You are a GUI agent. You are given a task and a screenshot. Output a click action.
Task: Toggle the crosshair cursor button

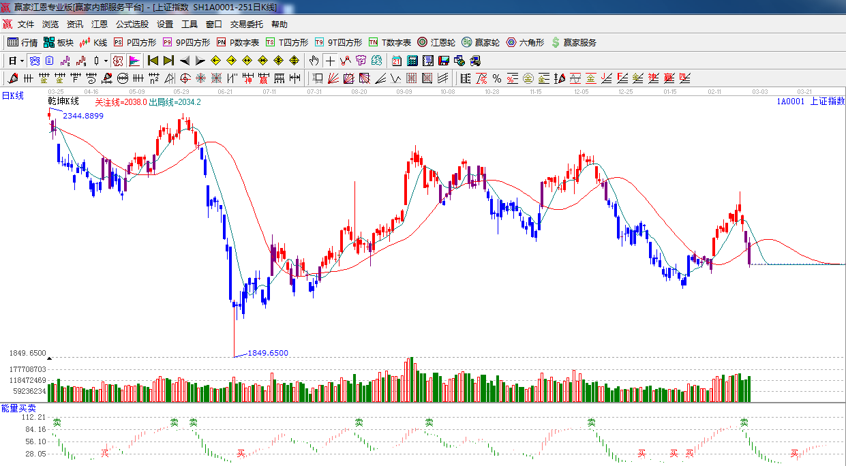point(330,61)
